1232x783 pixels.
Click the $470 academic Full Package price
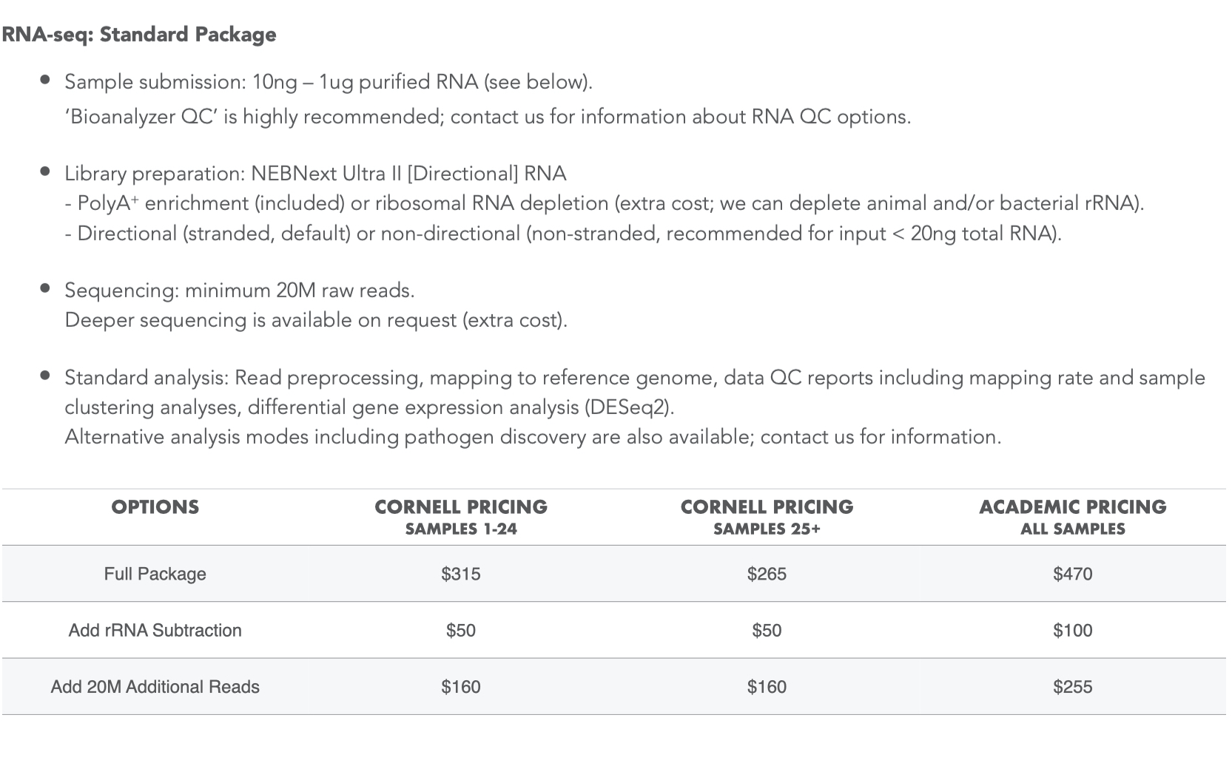(x=1072, y=574)
